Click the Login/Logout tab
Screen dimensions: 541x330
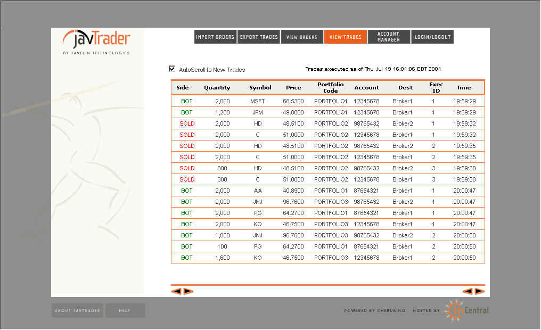tap(432, 37)
